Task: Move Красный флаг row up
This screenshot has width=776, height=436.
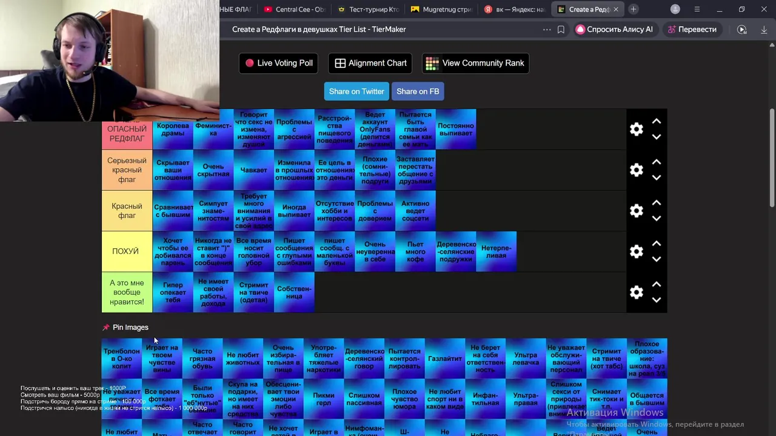Action: pyautogui.click(x=657, y=203)
